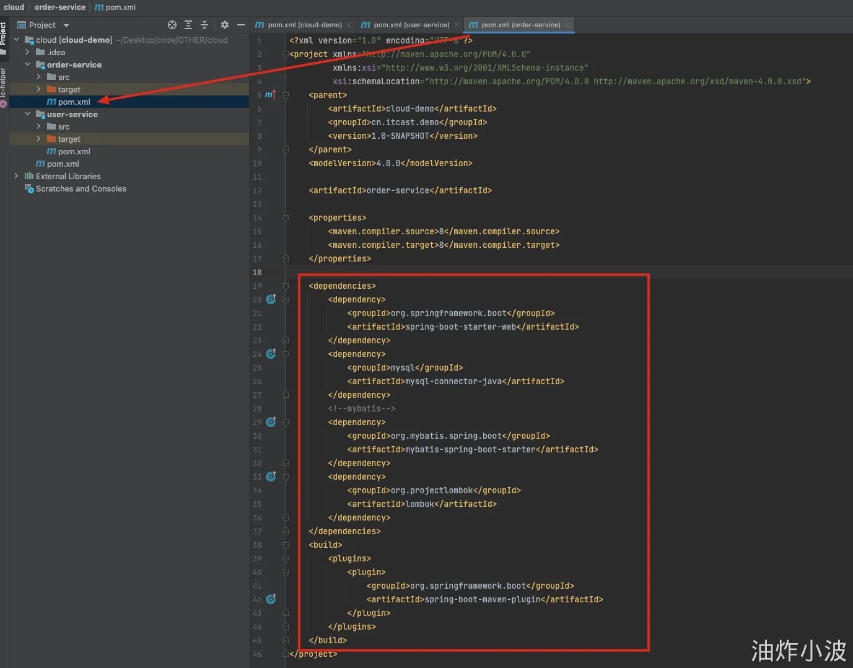
Task: Fold the properties block at line 14
Action: 286,218
